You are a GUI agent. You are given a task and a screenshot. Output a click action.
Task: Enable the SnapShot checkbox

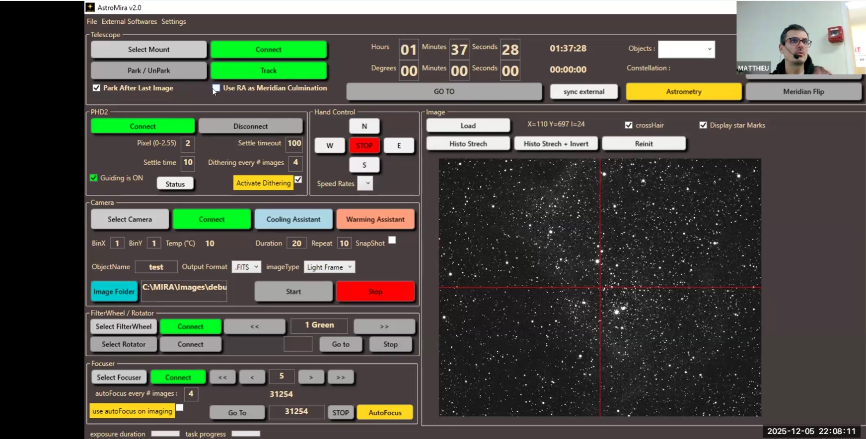[x=392, y=240]
